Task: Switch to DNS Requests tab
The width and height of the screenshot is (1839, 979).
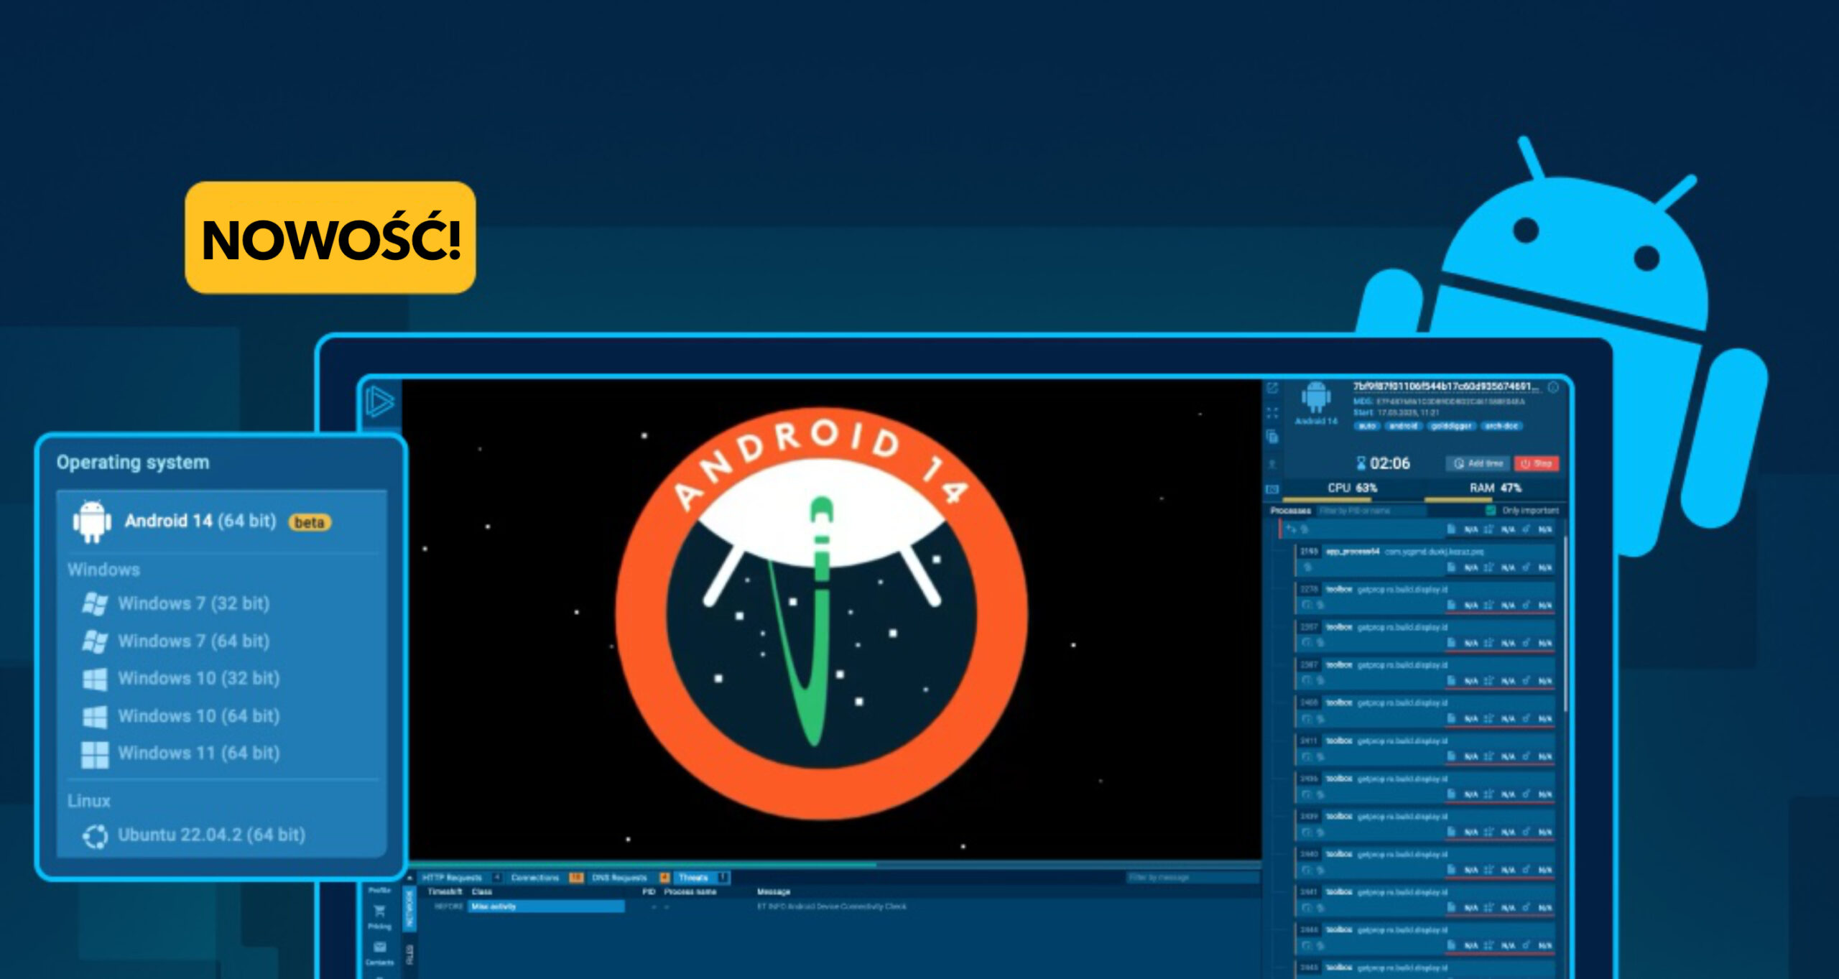Action: click(629, 878)
